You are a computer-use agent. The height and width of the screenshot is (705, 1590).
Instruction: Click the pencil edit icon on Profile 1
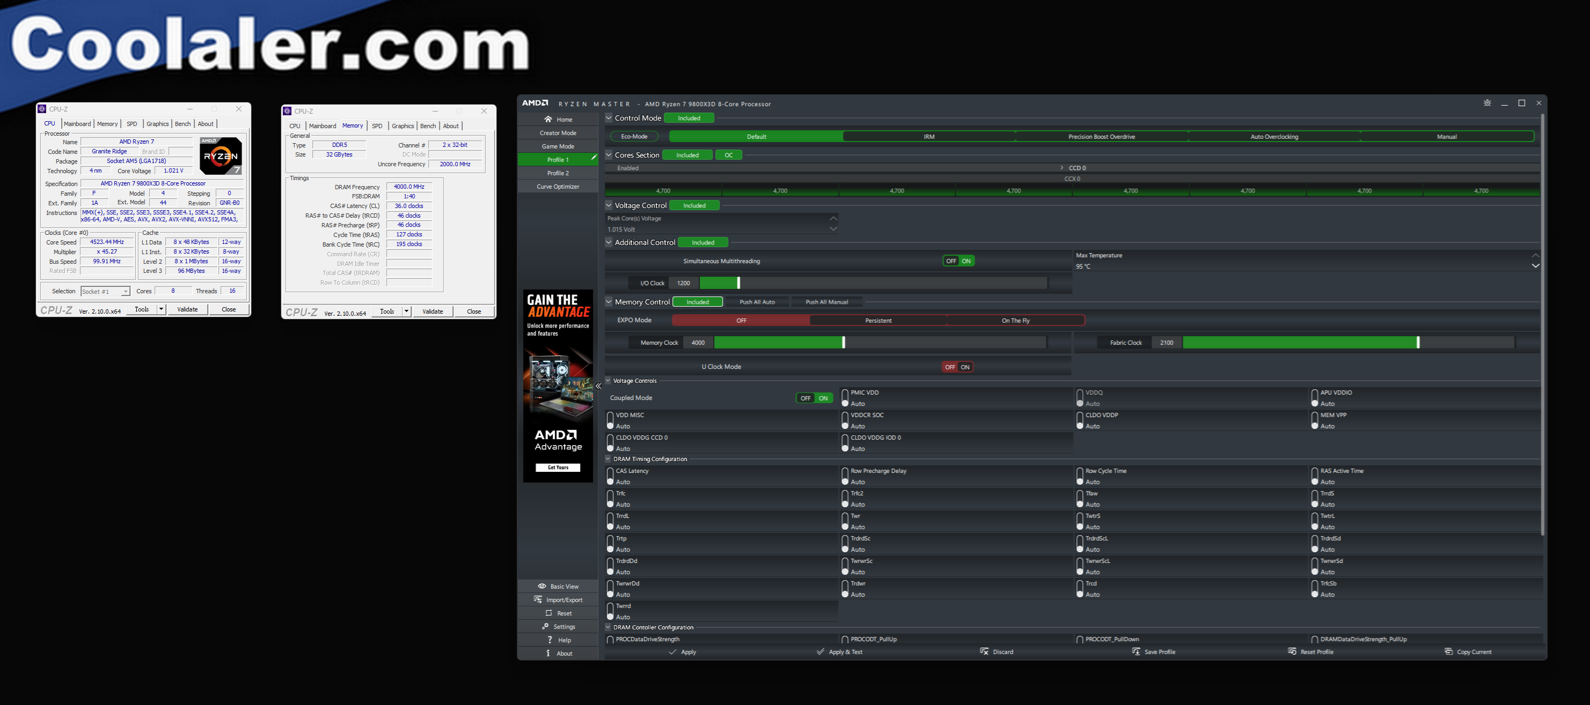coord(593,159)
